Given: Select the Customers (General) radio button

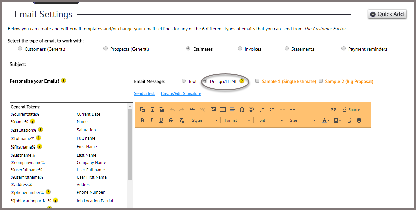Looking at the screenshot, I should [x=20, y=48].
